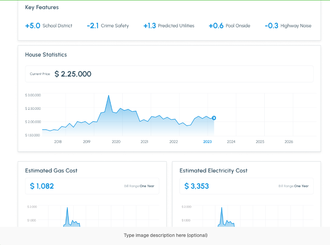
Task: Click the image description input field
Action: pos(165,235)
